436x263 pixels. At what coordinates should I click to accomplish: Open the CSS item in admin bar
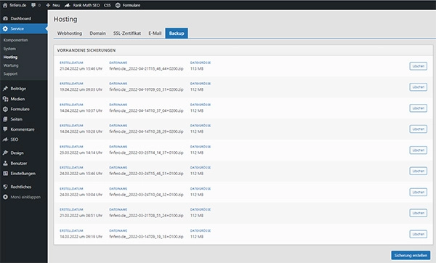click(x=107, y=5)
